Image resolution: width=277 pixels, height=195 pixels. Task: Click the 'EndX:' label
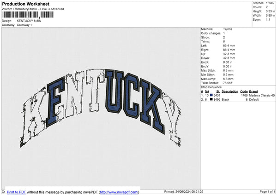click(205, 62)
